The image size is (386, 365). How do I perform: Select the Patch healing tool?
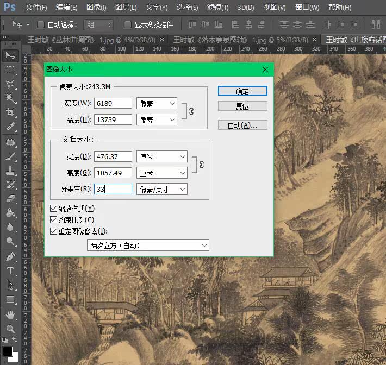click(x=10, y=142)
